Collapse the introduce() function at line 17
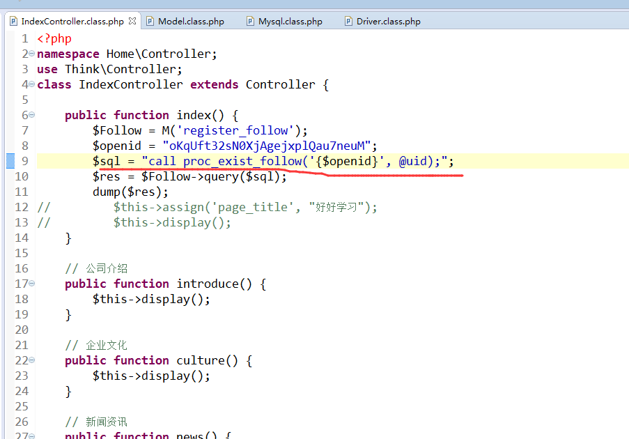 (32, 284)
